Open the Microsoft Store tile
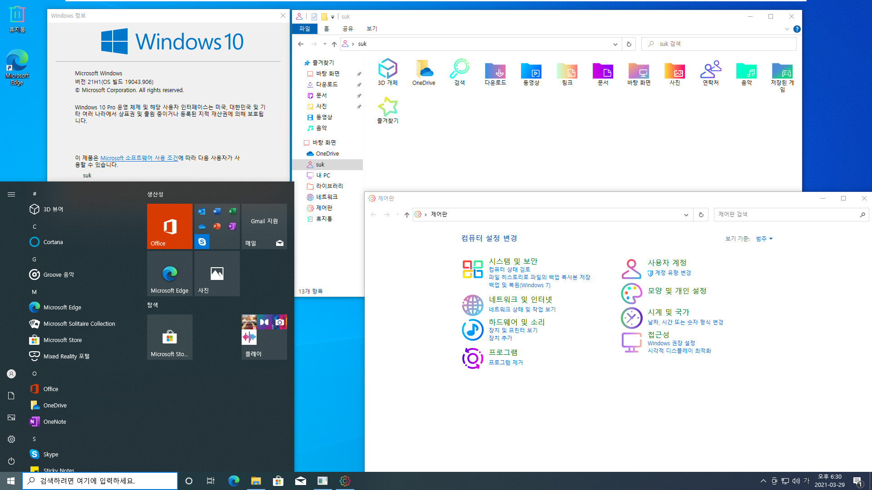The height and width of the screenshot is (490, 872). [x=170, y=337]
